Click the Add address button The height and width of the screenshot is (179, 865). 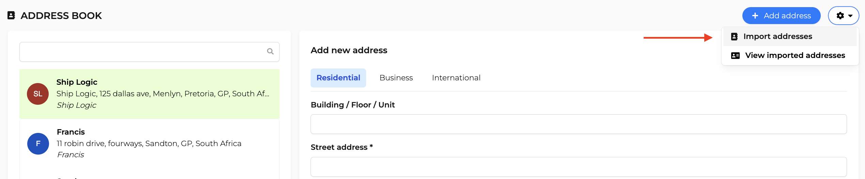(781, 16)
